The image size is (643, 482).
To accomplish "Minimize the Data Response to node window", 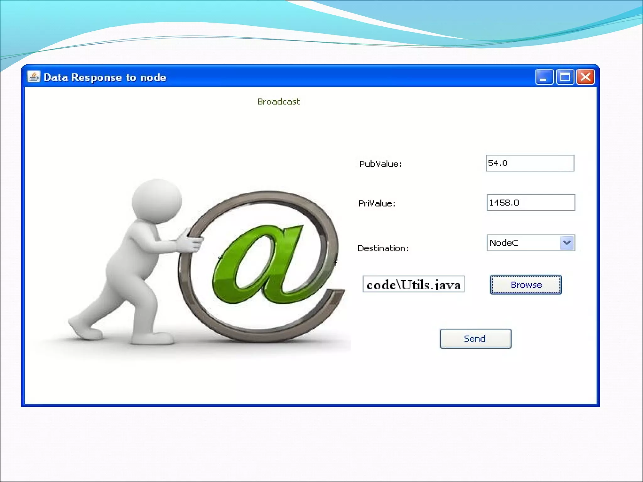I will coord(544,77).
